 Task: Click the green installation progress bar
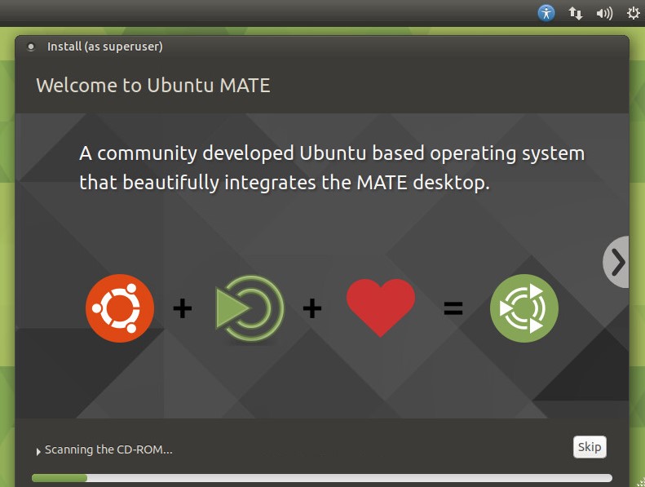coord(60,478)
